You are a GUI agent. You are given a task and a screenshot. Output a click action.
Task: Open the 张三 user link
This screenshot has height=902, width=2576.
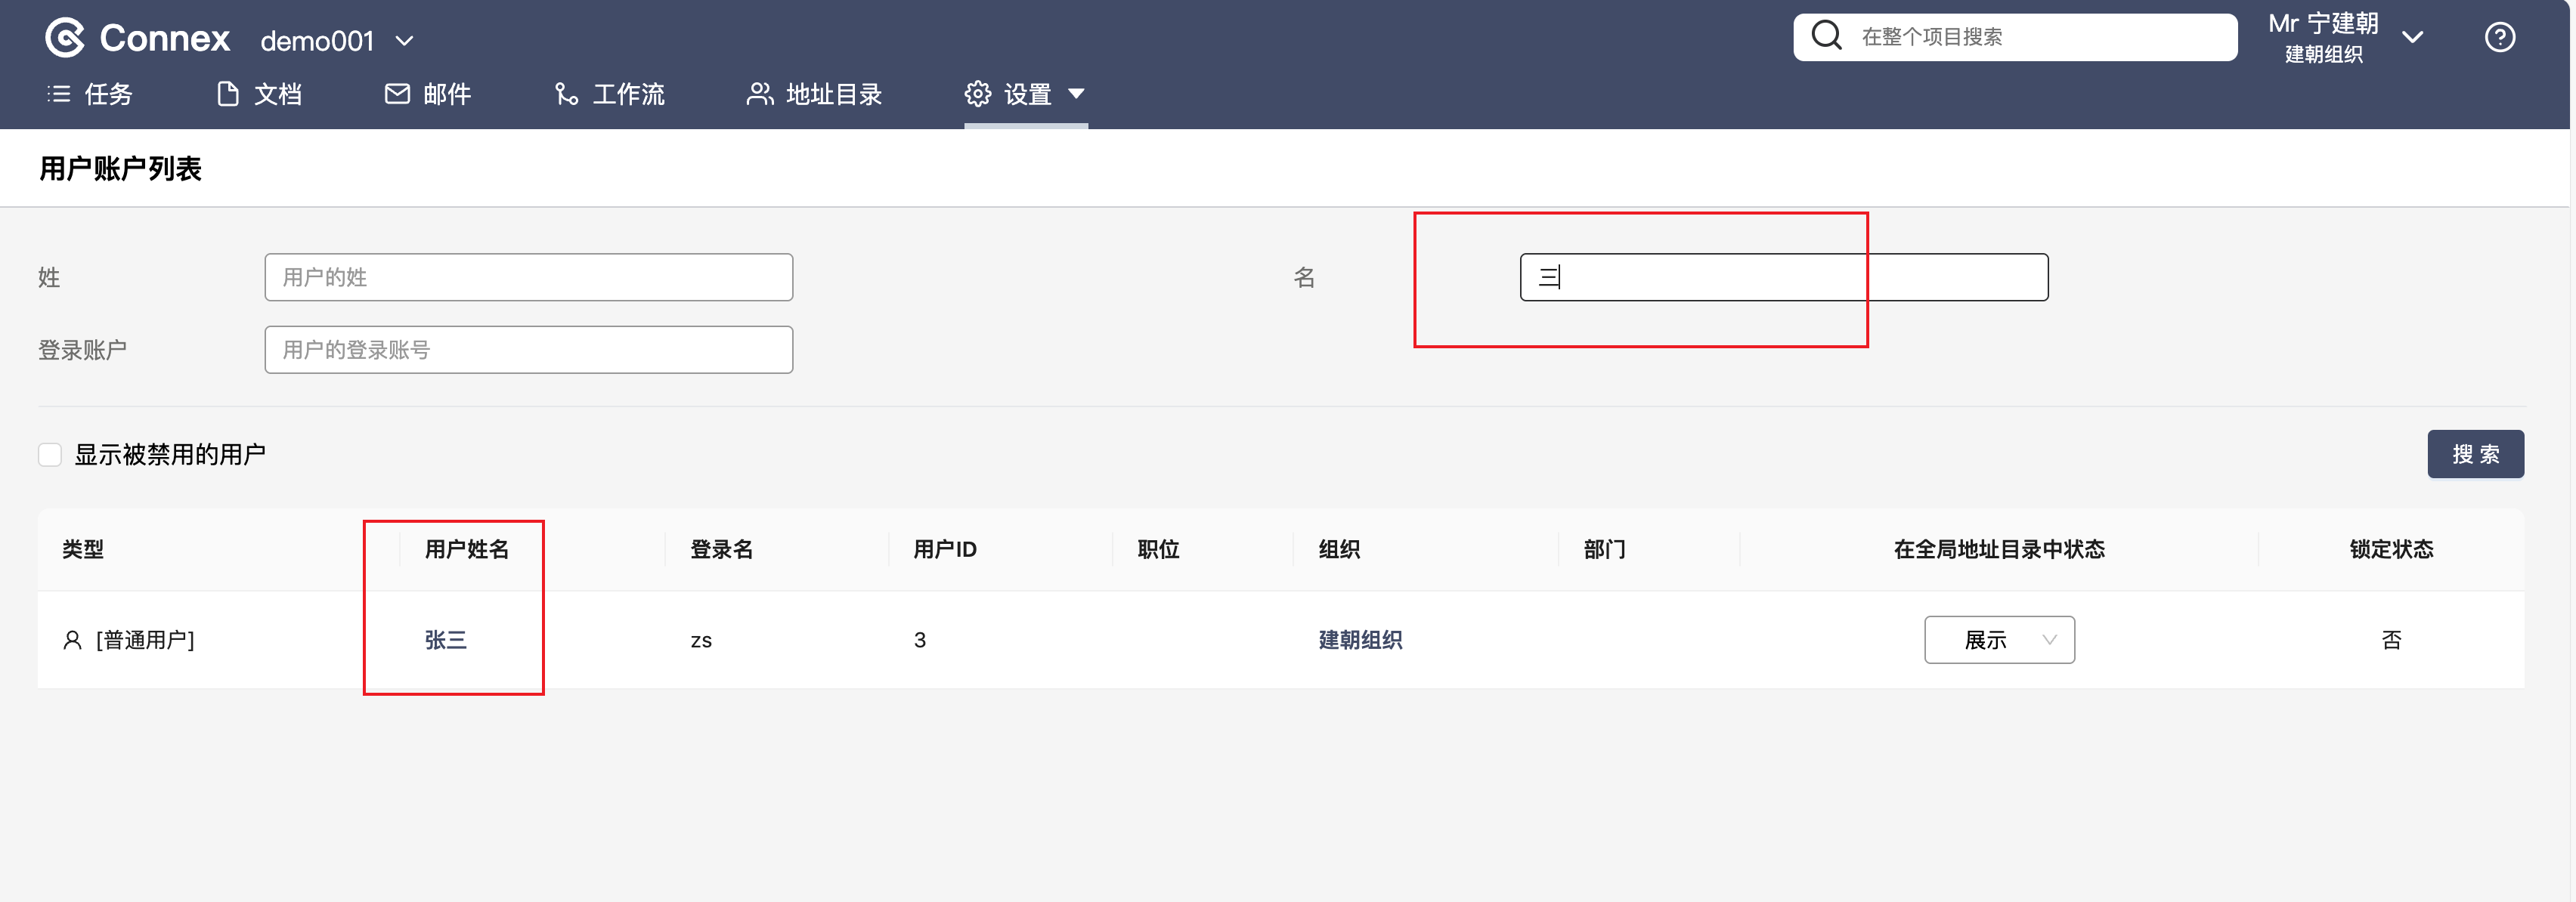click(445, 641)
